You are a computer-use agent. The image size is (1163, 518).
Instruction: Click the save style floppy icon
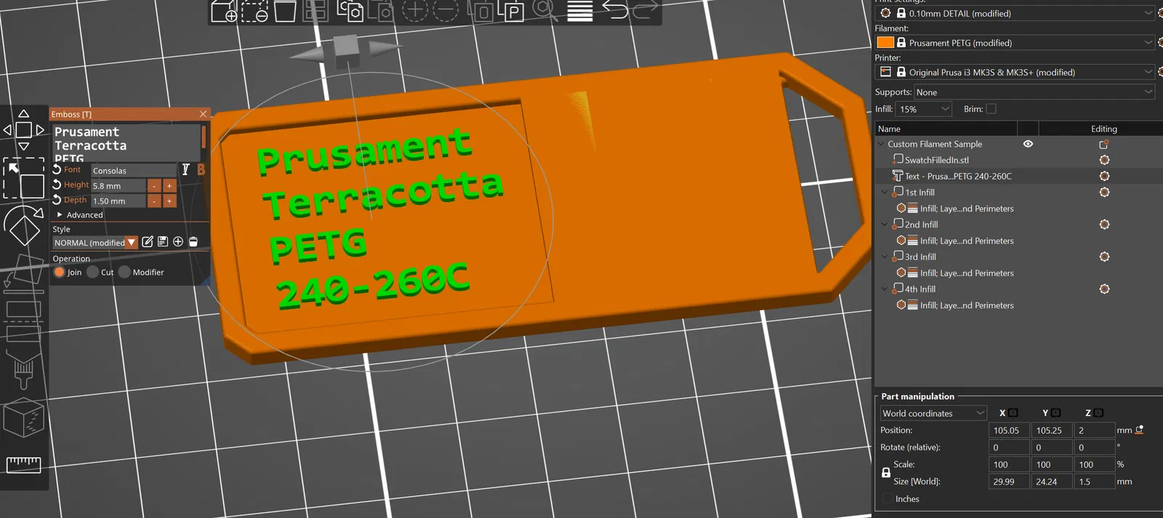point(163,242)
